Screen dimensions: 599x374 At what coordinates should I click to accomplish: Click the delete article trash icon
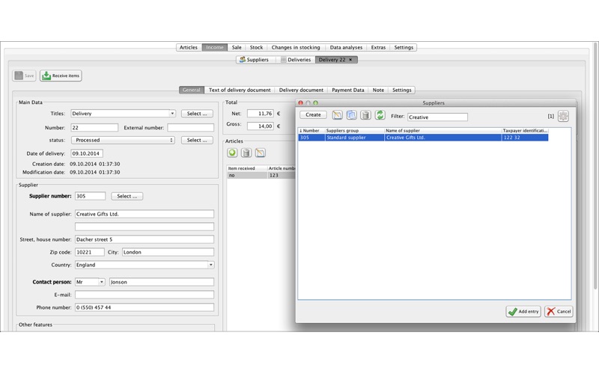click(246, 153)
